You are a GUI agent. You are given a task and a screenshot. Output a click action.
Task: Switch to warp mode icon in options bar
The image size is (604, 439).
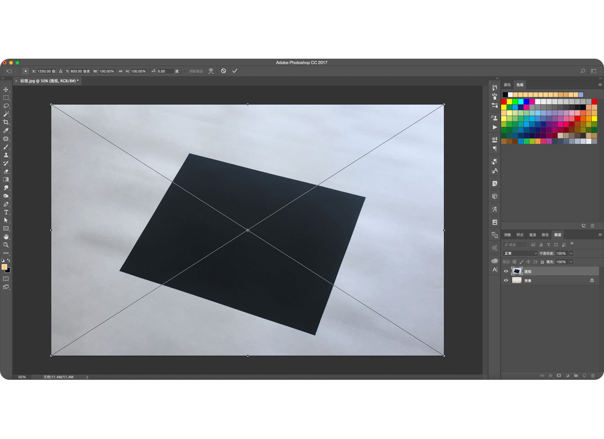211,71
